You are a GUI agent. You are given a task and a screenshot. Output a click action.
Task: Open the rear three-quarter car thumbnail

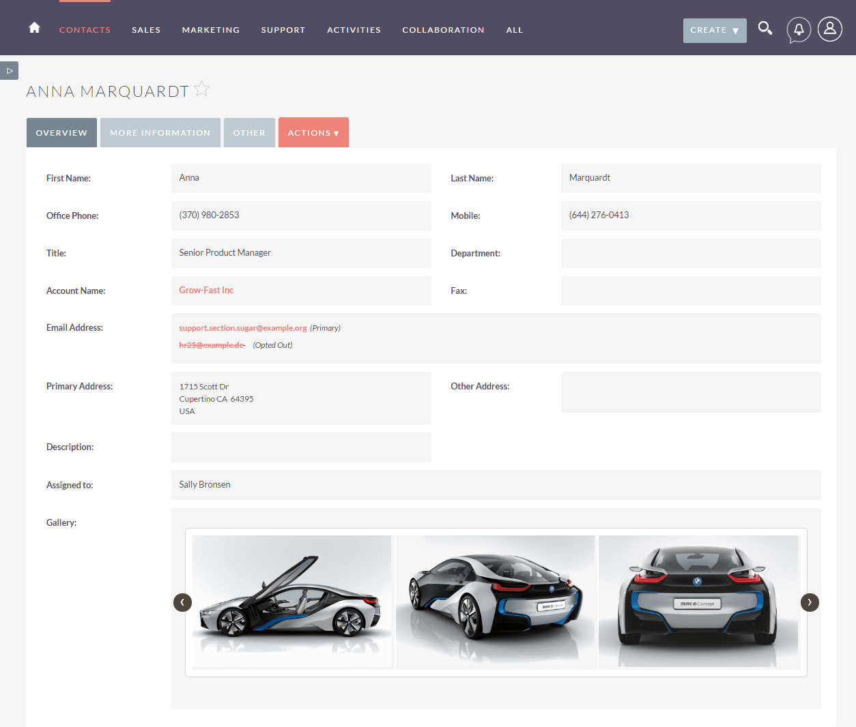495,602
